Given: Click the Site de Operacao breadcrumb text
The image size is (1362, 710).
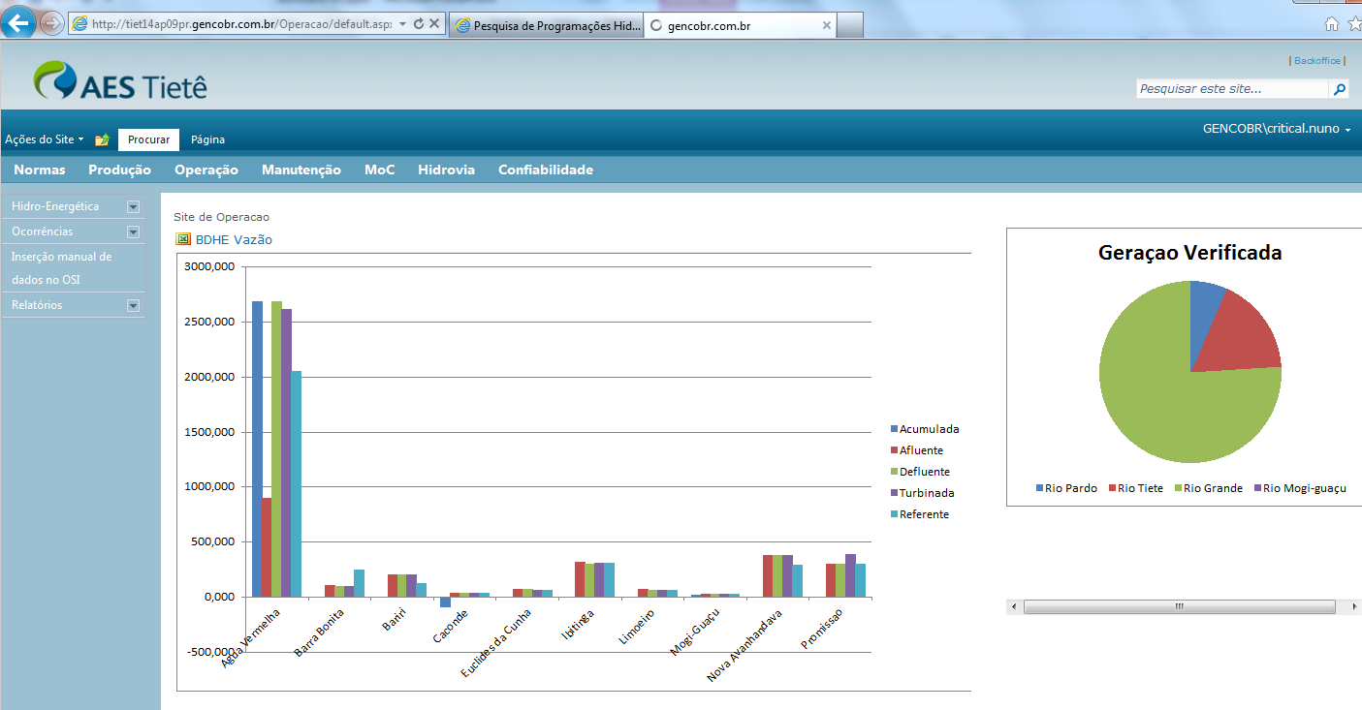Looking at the screenshot, I should 221,217.
